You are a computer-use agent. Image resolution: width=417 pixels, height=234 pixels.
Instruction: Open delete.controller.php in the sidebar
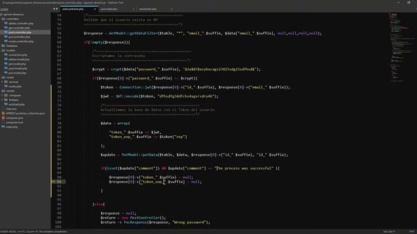point(21,23)
